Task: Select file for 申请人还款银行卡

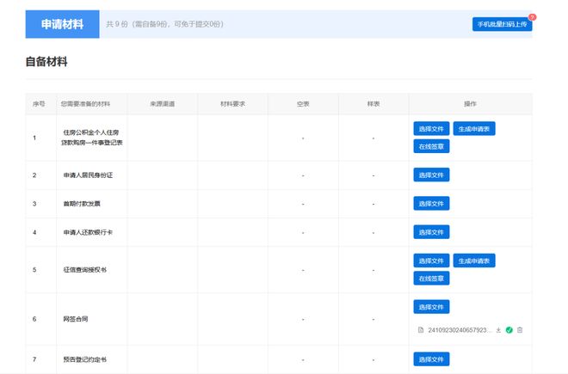Action: (431, 232)
